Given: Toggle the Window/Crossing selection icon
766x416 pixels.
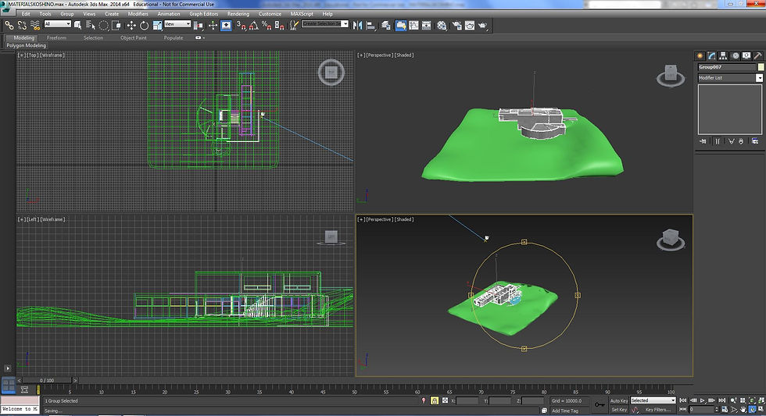Looking at the screenshot, I should 116,25.
